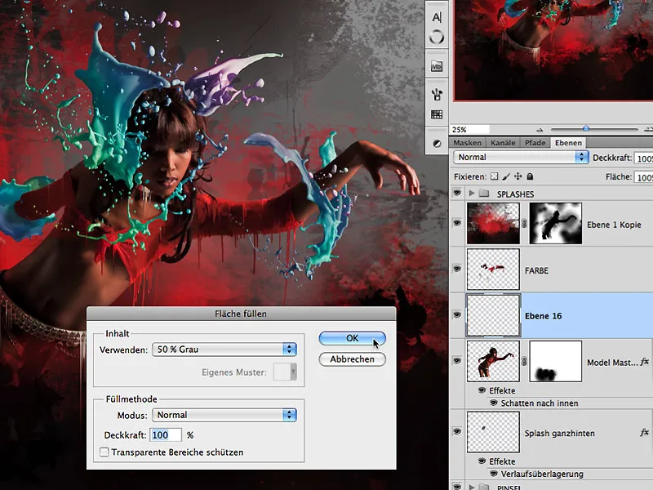
Task: Open the Verwenden 50 % Grau dropdown
Action: (x=224, y=350)
